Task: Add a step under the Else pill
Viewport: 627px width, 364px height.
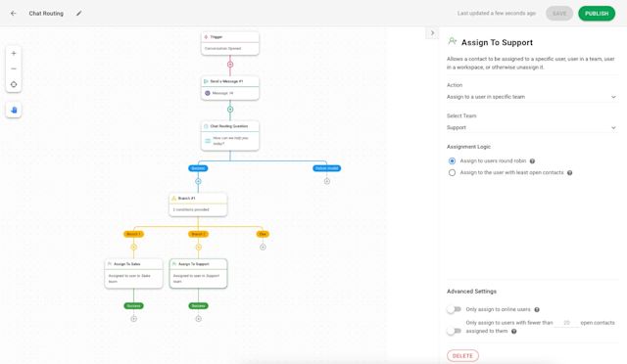Action: 263,247
